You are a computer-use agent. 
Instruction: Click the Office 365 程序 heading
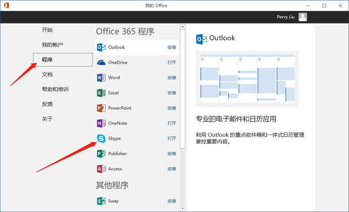125,31
